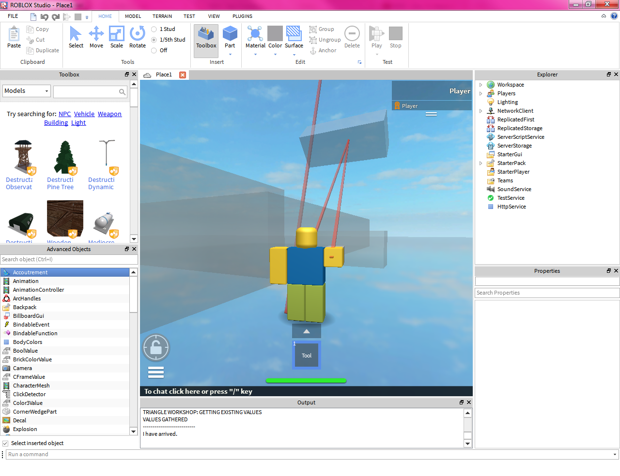
Task: Click the Delete button
Action: click(352, 38)
